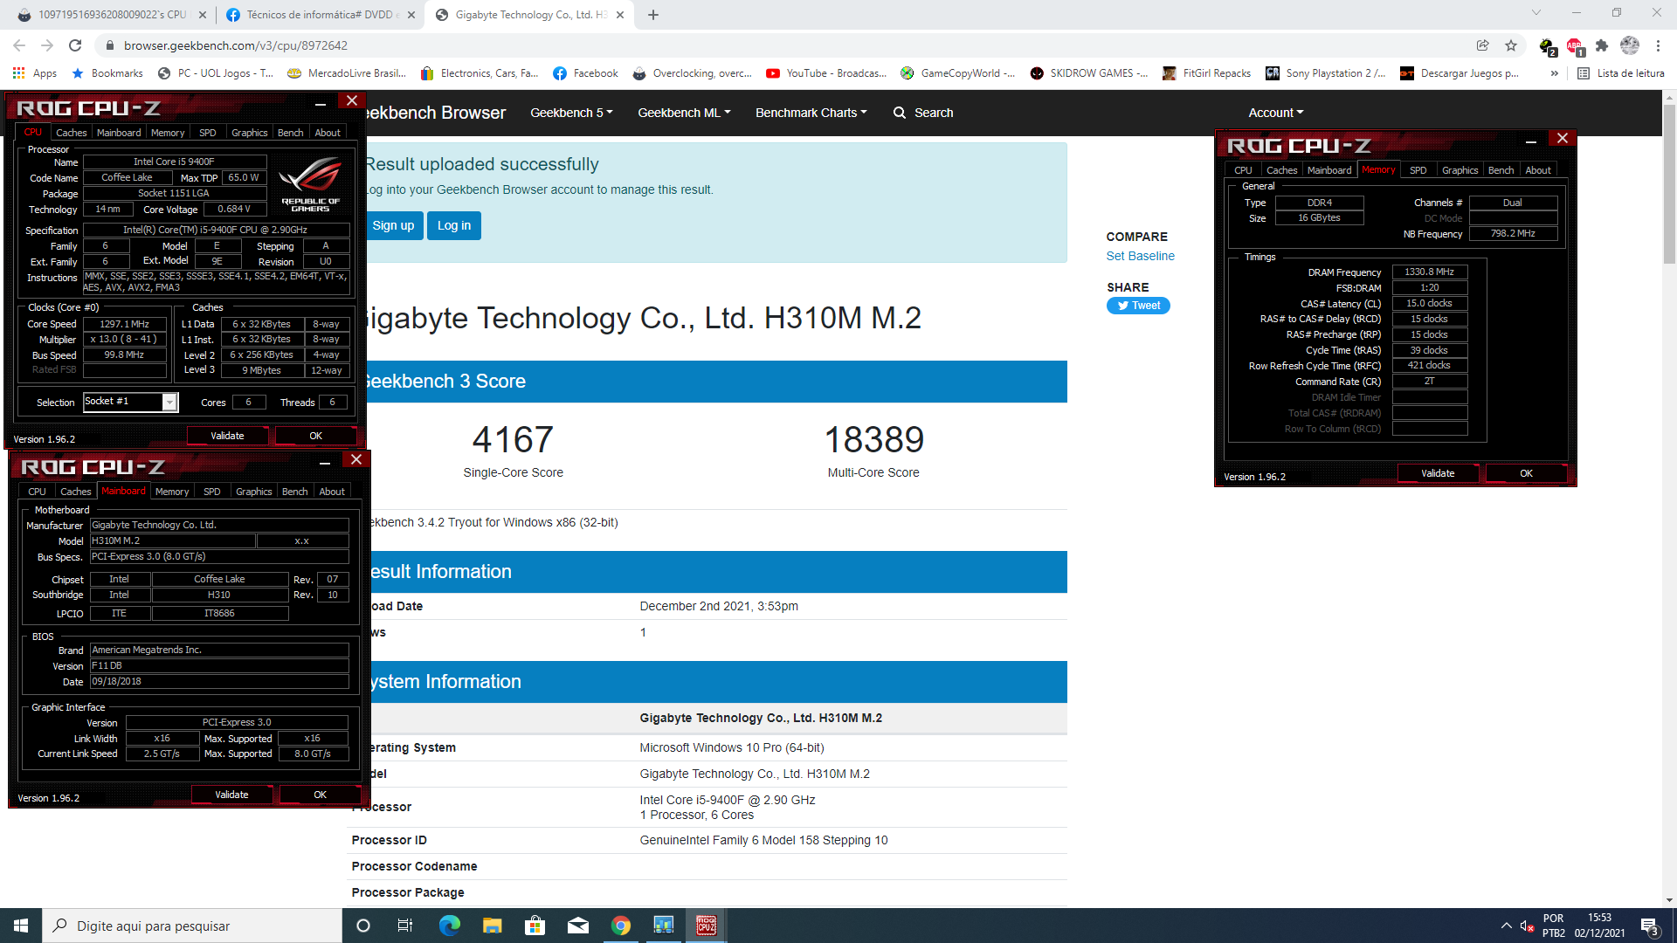
Task: Bookmark this page with the star icon
Action: tap(1511, 45)
